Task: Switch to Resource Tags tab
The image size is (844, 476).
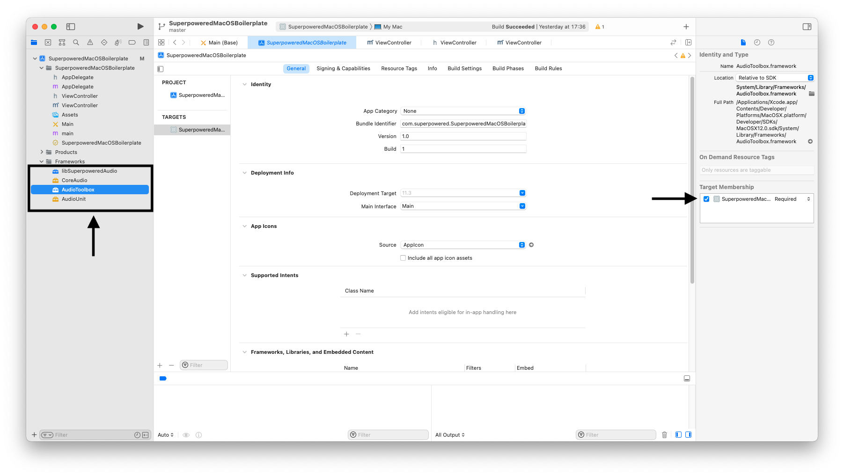Action: 399,68
